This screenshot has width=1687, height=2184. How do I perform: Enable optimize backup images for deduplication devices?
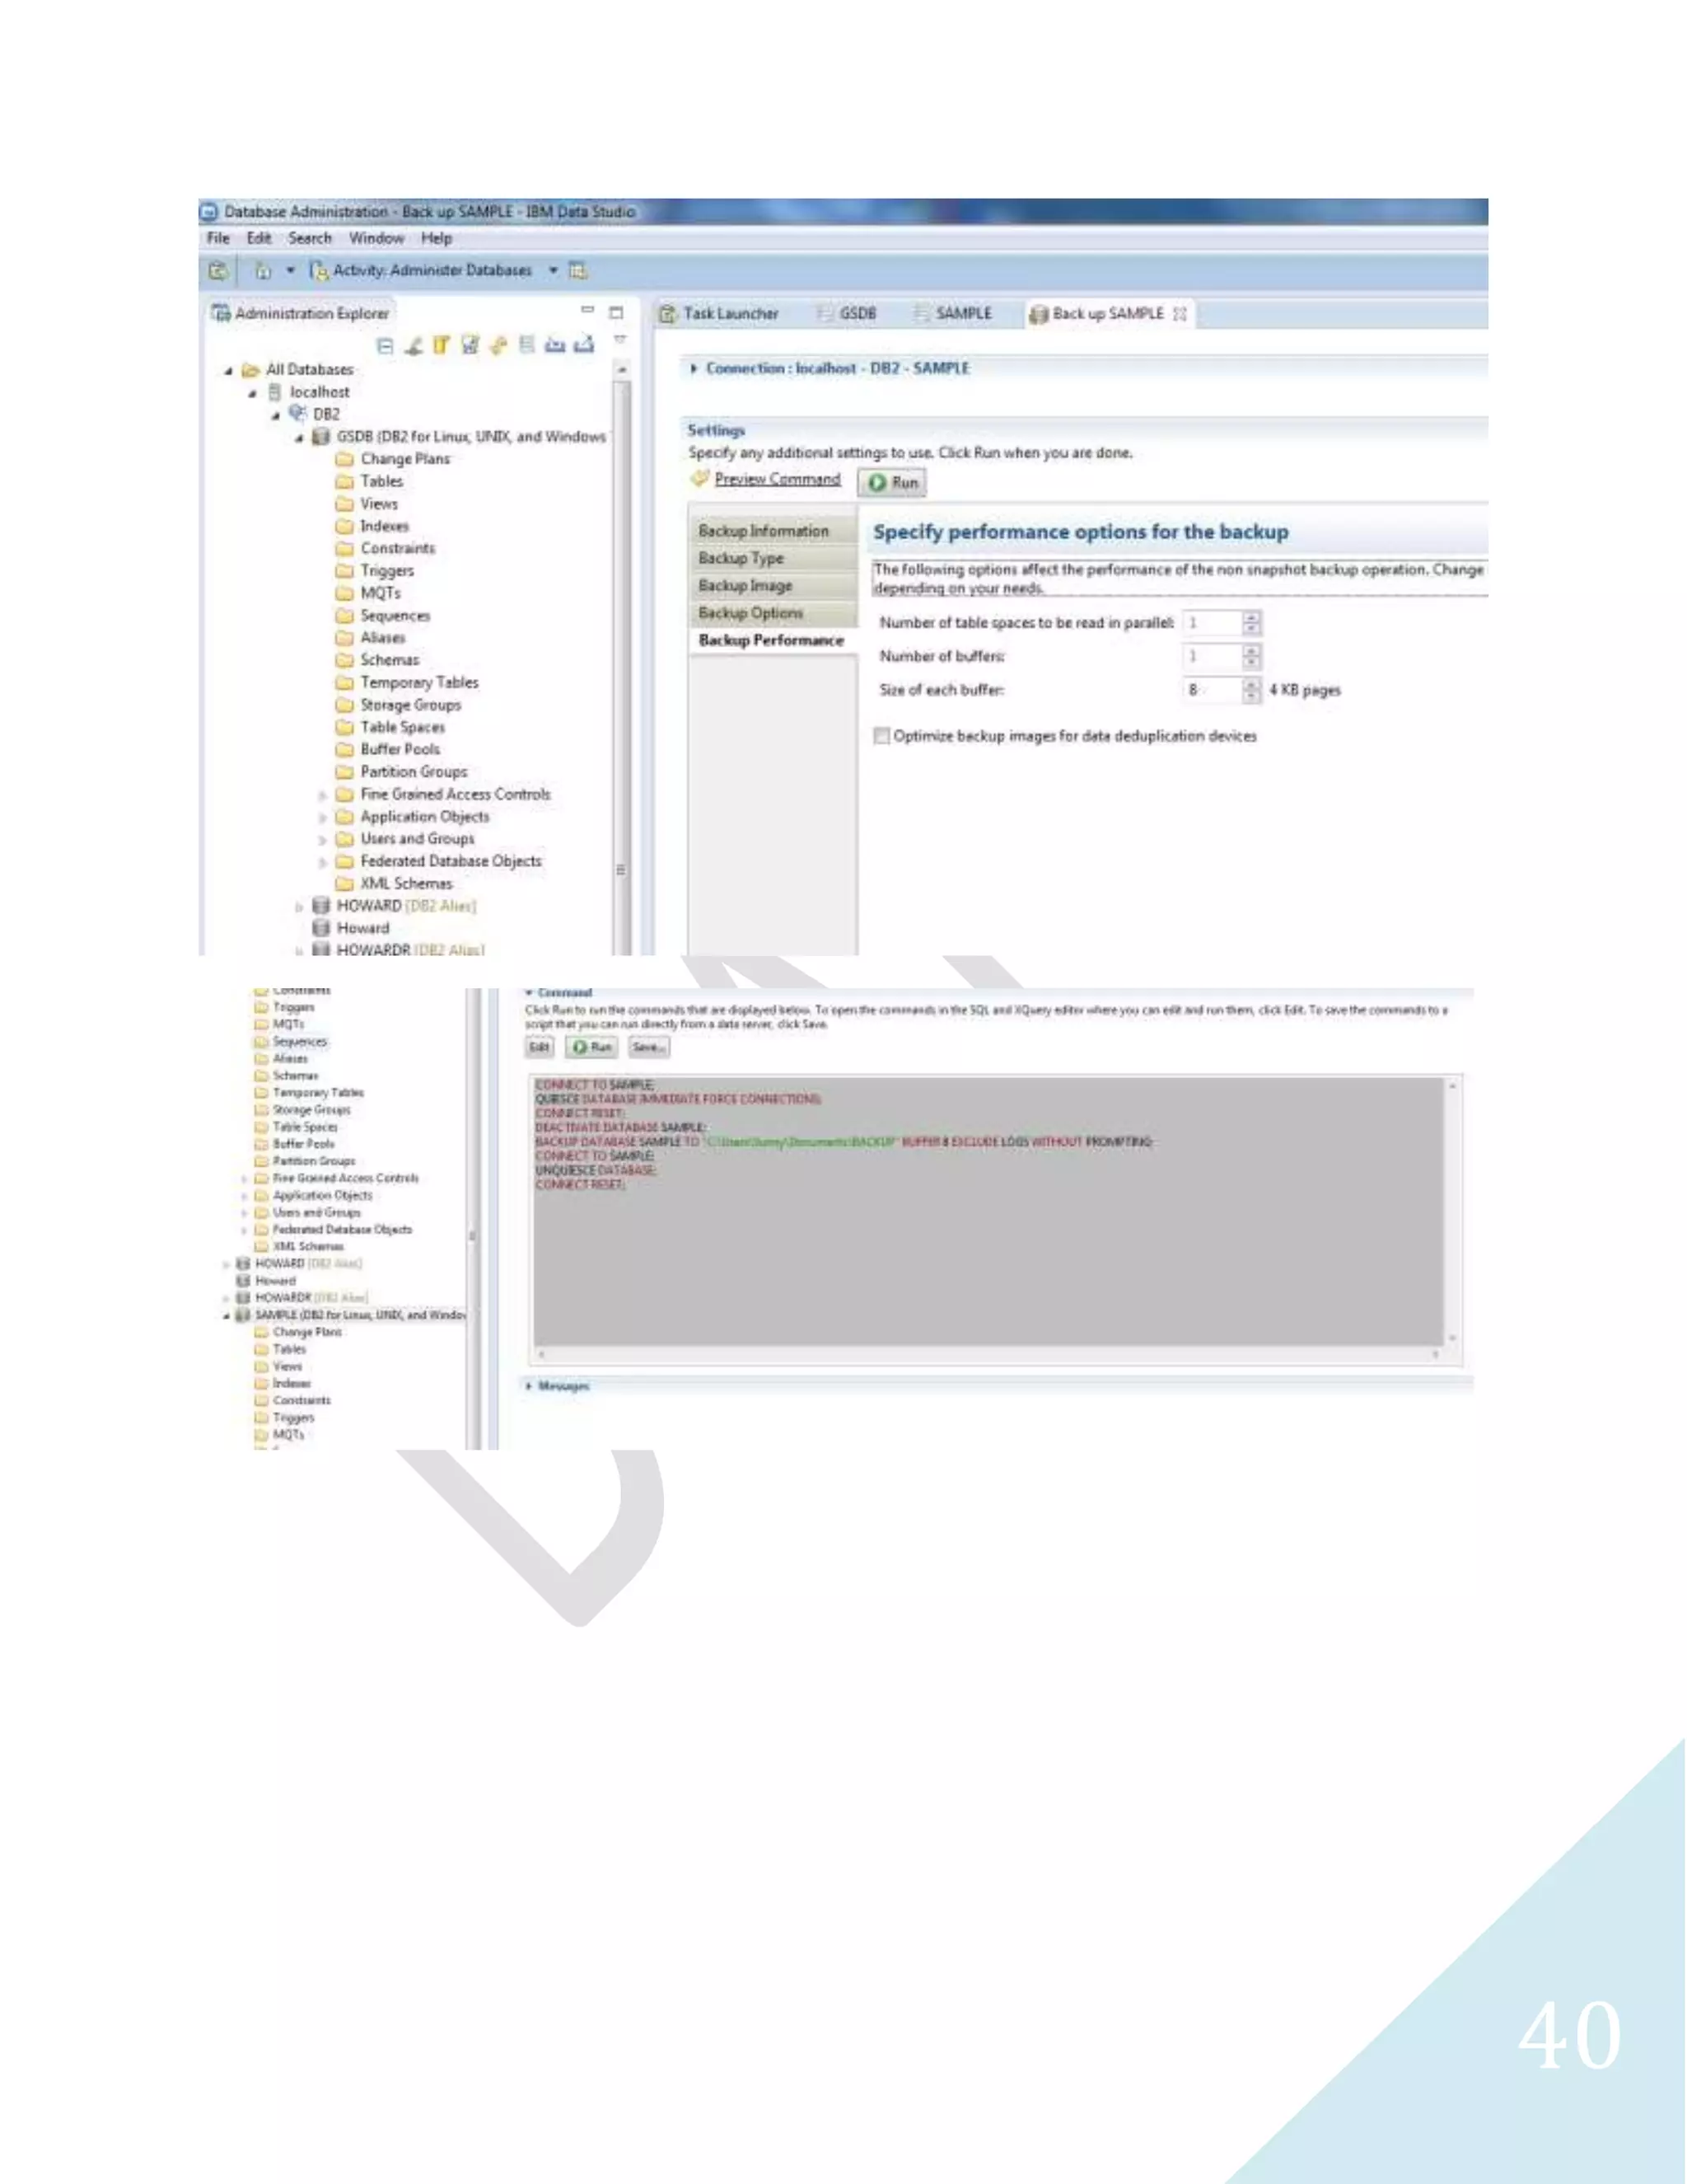[x=881, y=736]
